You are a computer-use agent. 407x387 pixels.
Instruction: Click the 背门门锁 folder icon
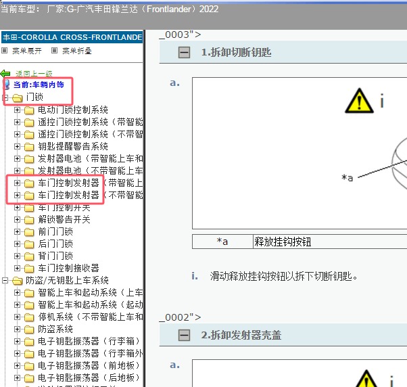tap(29, 256)
